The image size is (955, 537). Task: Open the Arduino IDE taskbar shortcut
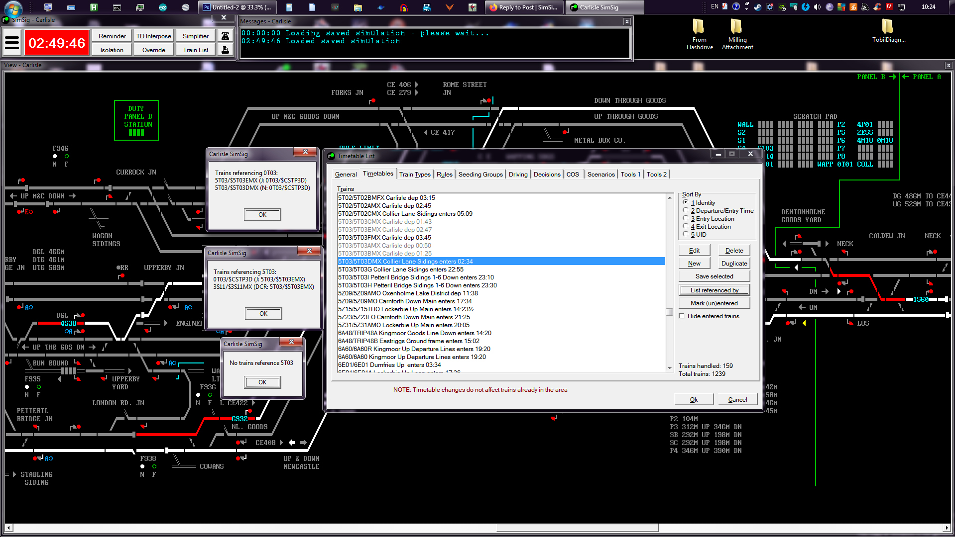[x=163, y=7]
